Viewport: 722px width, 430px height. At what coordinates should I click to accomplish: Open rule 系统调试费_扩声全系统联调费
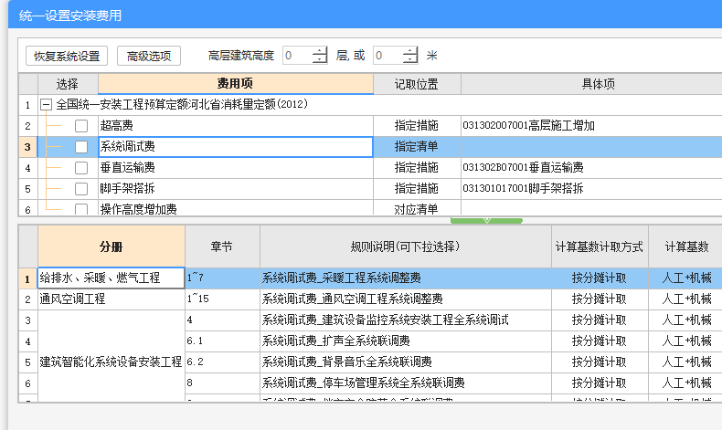406,341
